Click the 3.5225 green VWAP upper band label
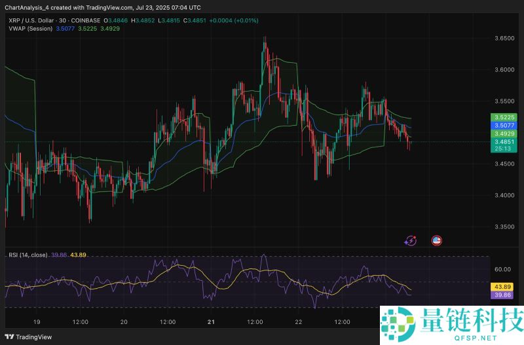This screenshot has width=524, height=345. point(504,117)
